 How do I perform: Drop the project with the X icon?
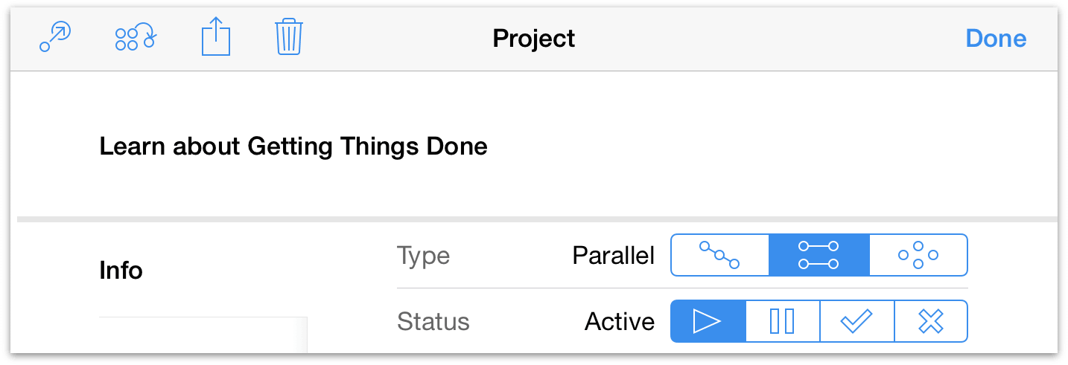pos(931,321)
